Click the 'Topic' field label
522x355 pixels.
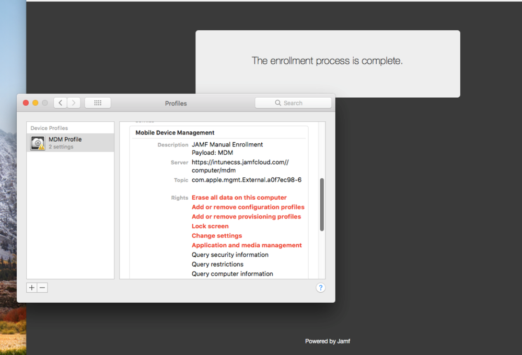click(181, 180)
